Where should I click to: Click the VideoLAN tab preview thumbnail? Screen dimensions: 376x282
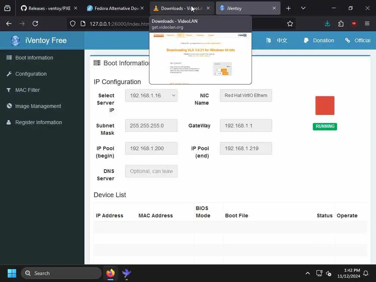point(200,58)
